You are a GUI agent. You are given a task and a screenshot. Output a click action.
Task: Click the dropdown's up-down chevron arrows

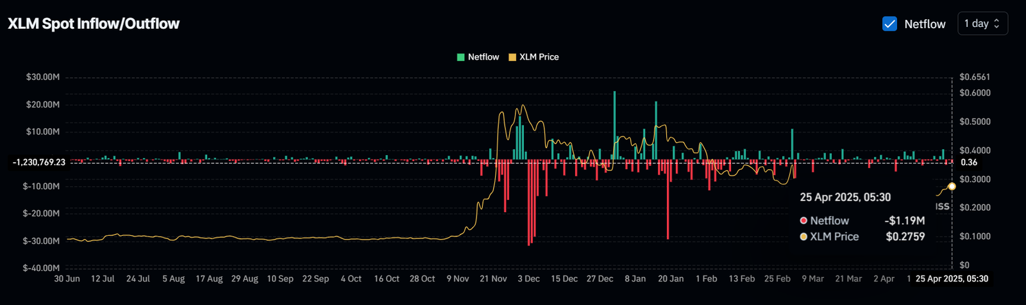pyautogui.click(x=997, y=24)
